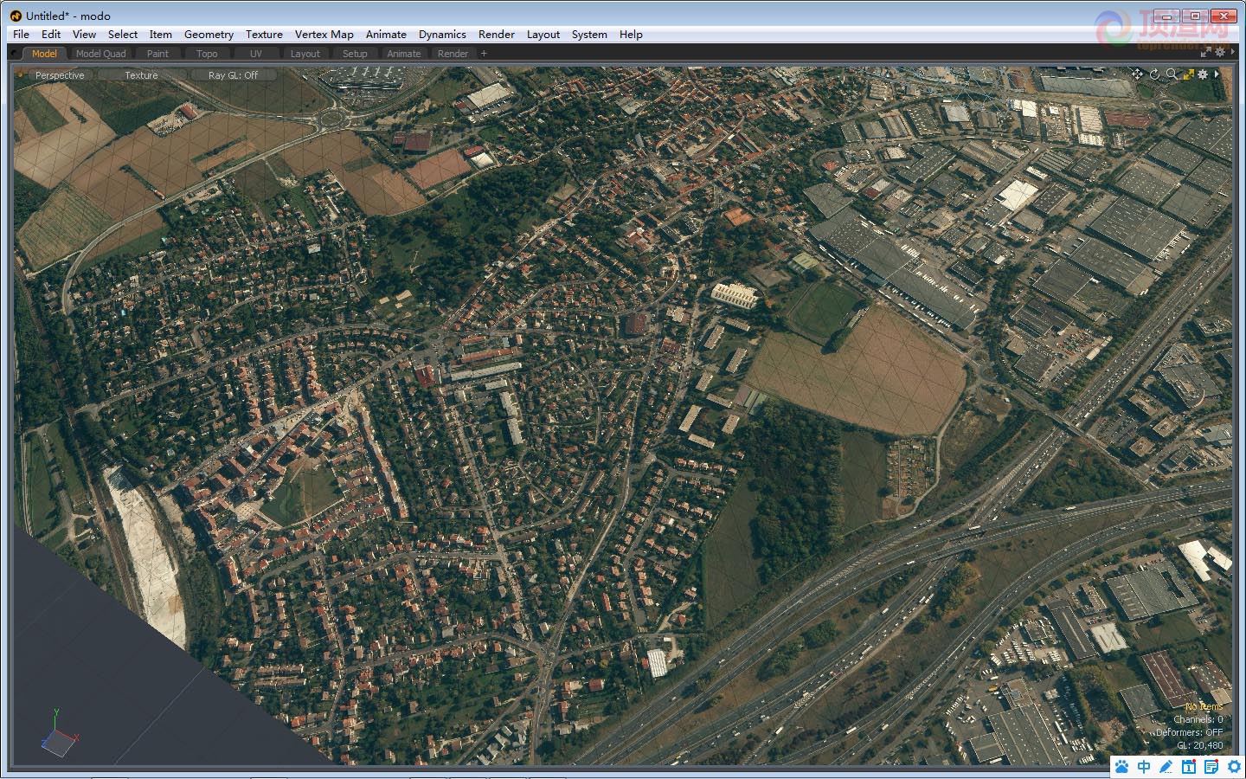The image size is (1246, 779).
Task: Click the 'GL: 20,480' status text
Action: 1200,745
